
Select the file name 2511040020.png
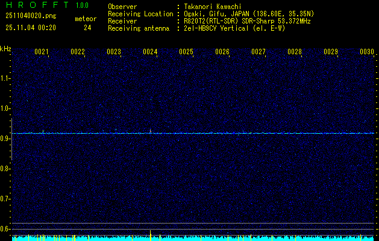31,16
